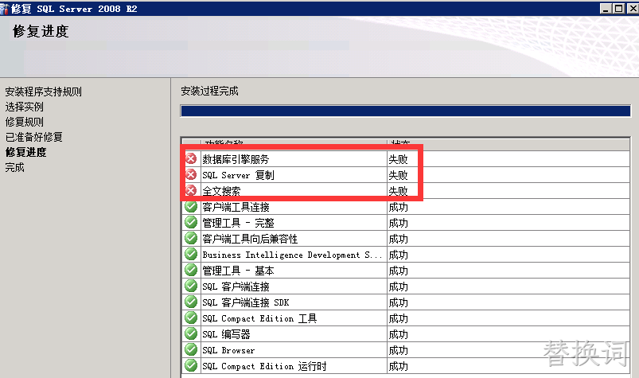Click the success icon beside SQL Compact Edition 工具

191,318
